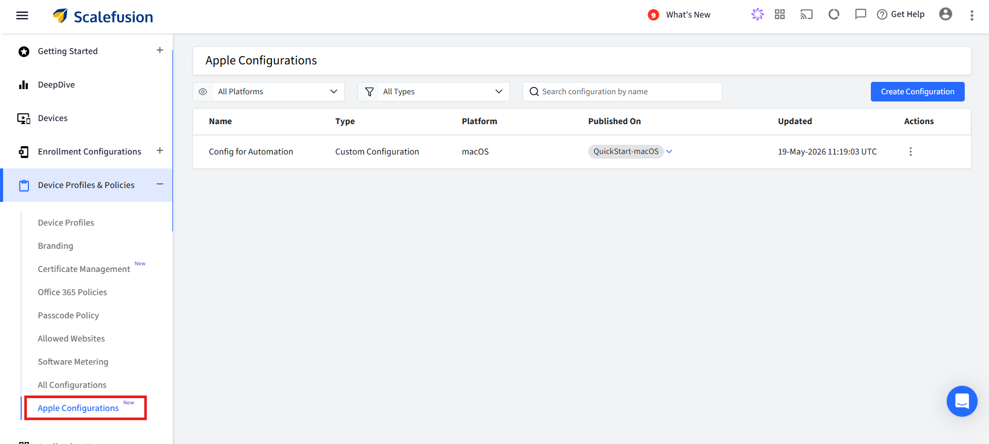Click the Getting Started star icon

click(24, 52)
